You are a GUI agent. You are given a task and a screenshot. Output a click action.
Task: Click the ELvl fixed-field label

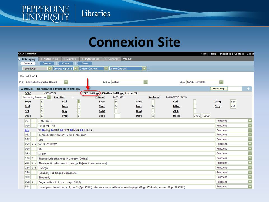(x=64, y=102)
